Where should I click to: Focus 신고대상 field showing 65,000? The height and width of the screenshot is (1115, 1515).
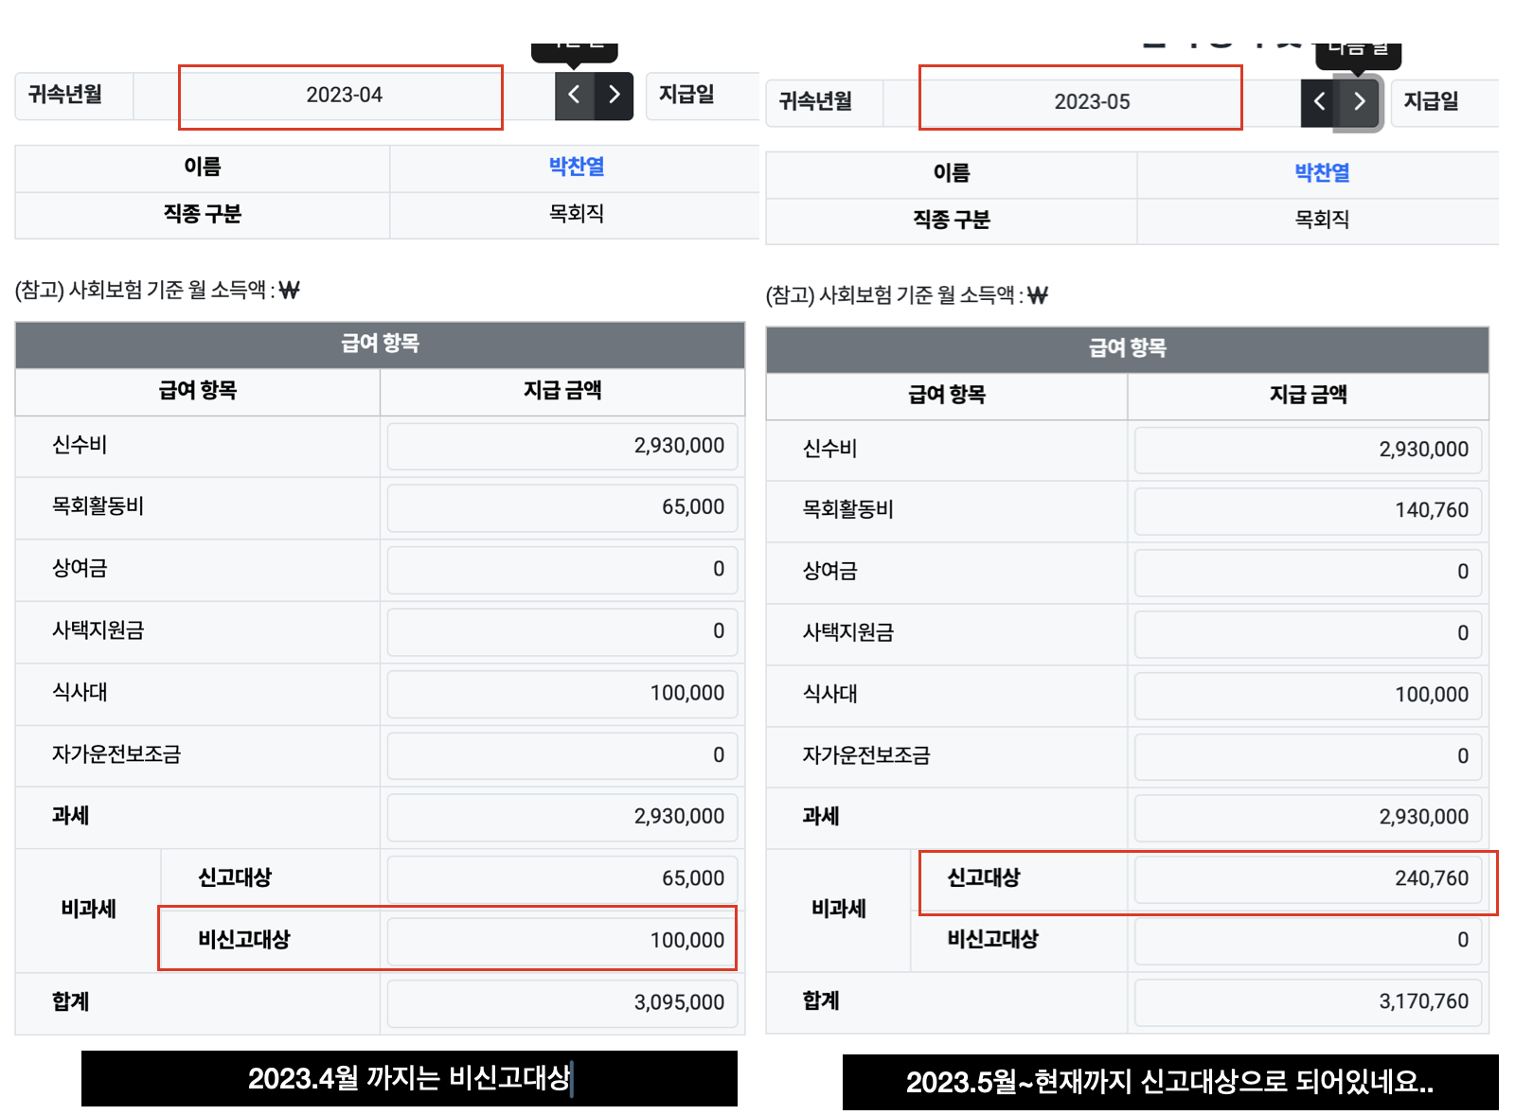click(x=561, y=878)
